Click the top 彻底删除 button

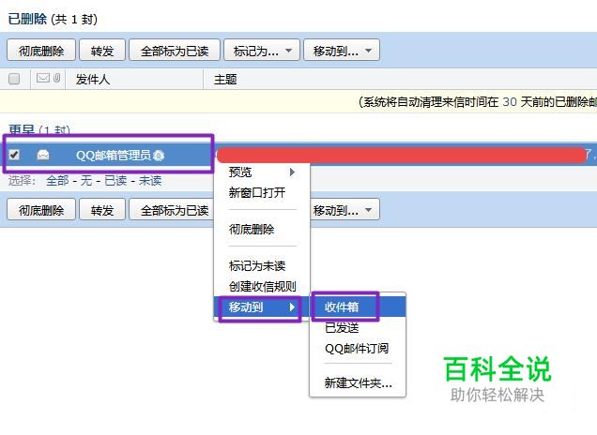(x=41, y=51)
